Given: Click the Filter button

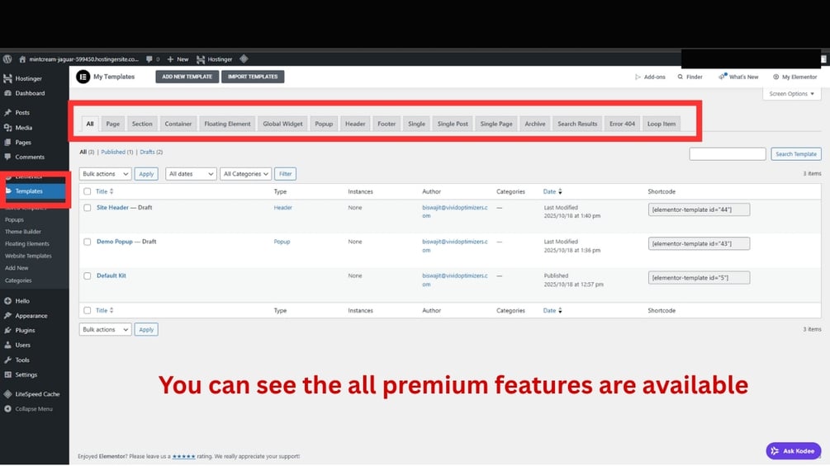Looking at the screenshot, I should pos(285,174).
